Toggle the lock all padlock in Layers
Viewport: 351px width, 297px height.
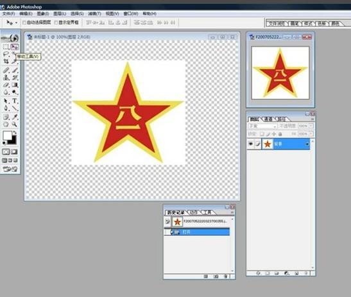[x=280, y=134]
